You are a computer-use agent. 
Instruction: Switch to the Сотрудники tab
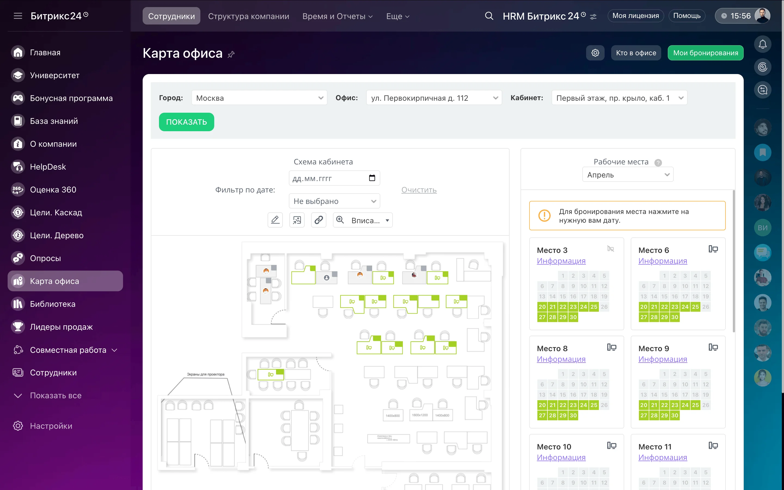pos(171,16)
